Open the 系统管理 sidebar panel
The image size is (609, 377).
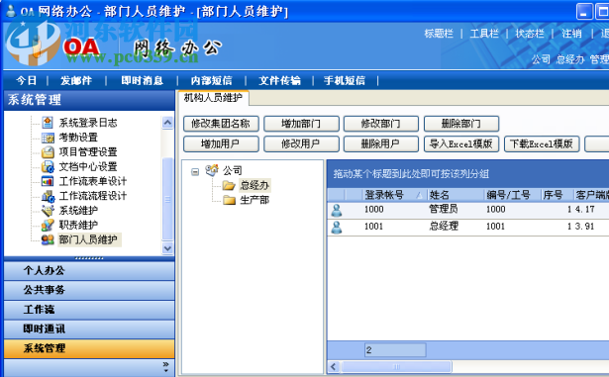click(x=89, y=348)
